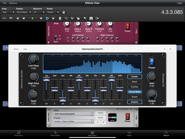The width and height of the screenshot is (185, 139).
Task: Click the exciter Input knob
Action: (34, 94)
